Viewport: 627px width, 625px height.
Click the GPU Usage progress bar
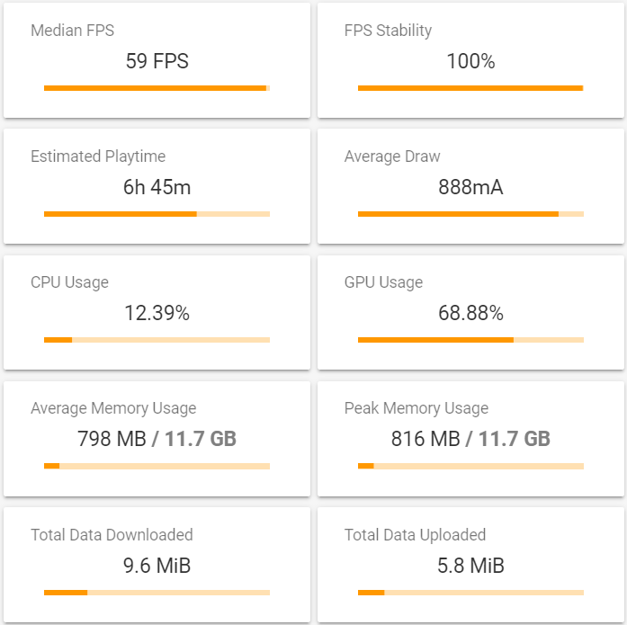click(470, 340)
